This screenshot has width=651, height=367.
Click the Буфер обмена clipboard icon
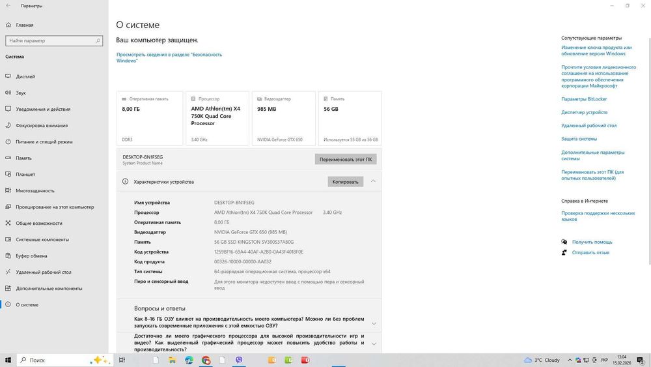(8, 256)
